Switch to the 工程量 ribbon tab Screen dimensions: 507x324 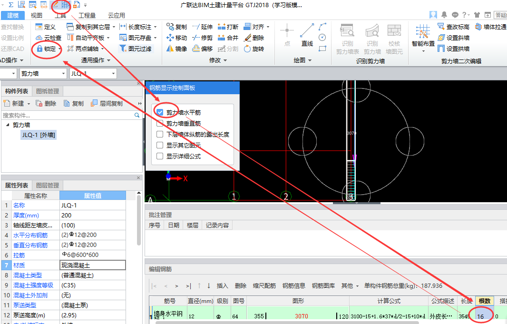click(x=87, y=15)
